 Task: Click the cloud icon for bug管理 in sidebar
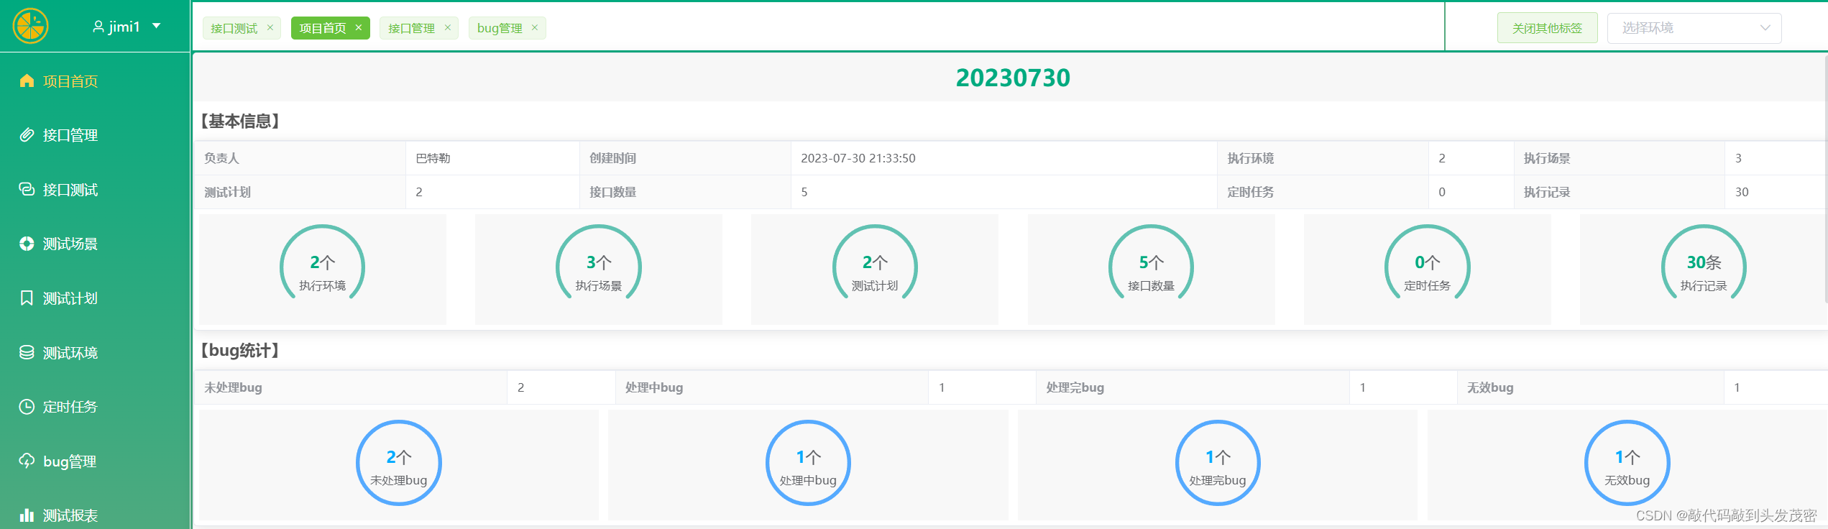click(27, 461)
